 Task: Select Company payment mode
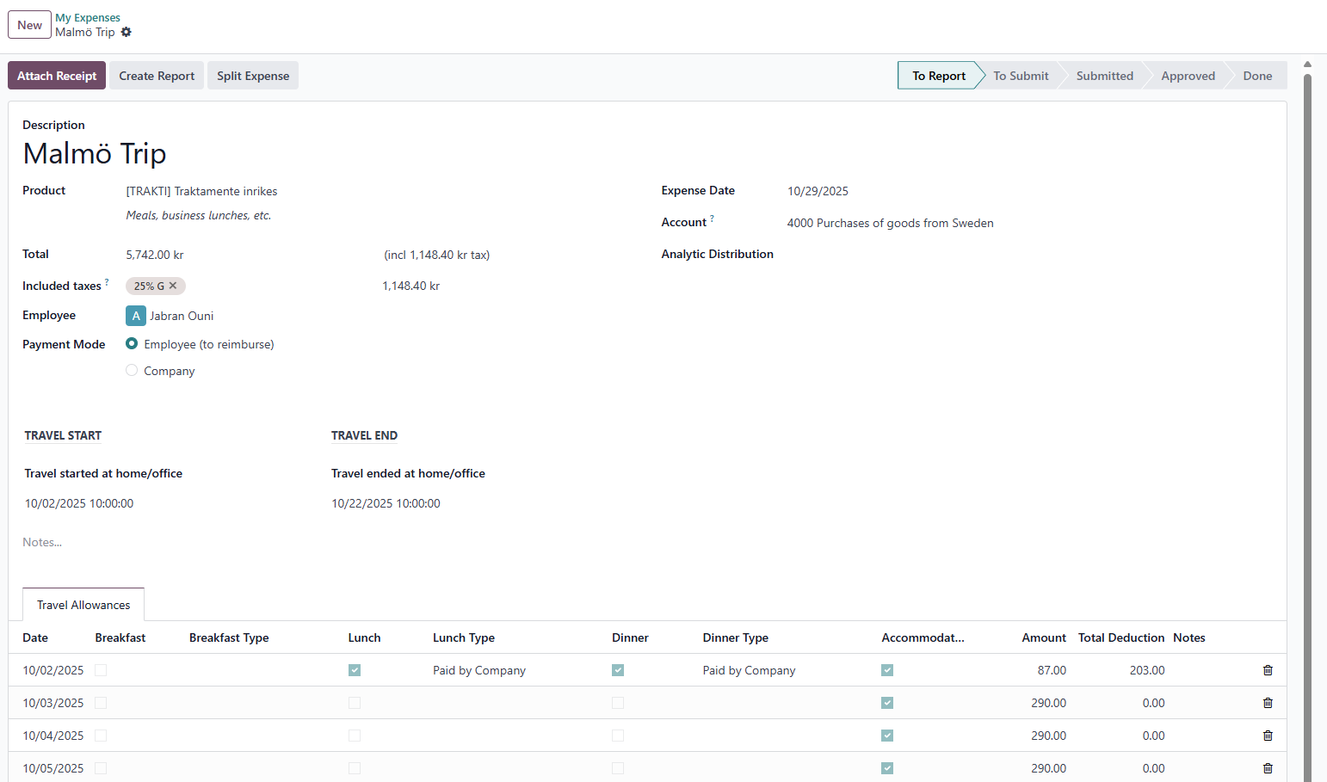132,371
